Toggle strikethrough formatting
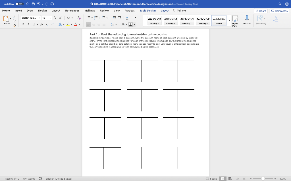 [41, 24]
